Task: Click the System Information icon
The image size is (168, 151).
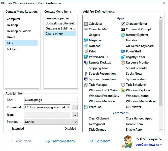Action: coord(86,79)
